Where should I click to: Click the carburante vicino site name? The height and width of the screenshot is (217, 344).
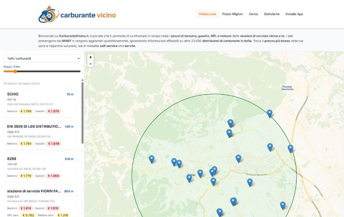click(x=88, y=15)
